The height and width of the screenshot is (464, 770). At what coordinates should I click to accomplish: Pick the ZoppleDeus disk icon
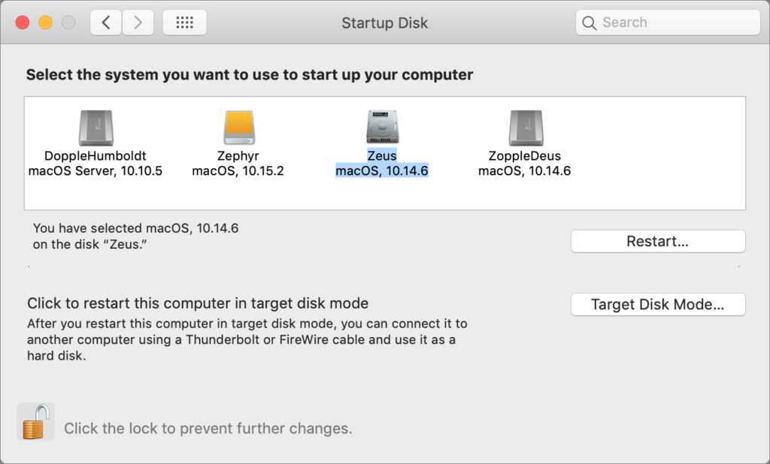tap(524, 127)
